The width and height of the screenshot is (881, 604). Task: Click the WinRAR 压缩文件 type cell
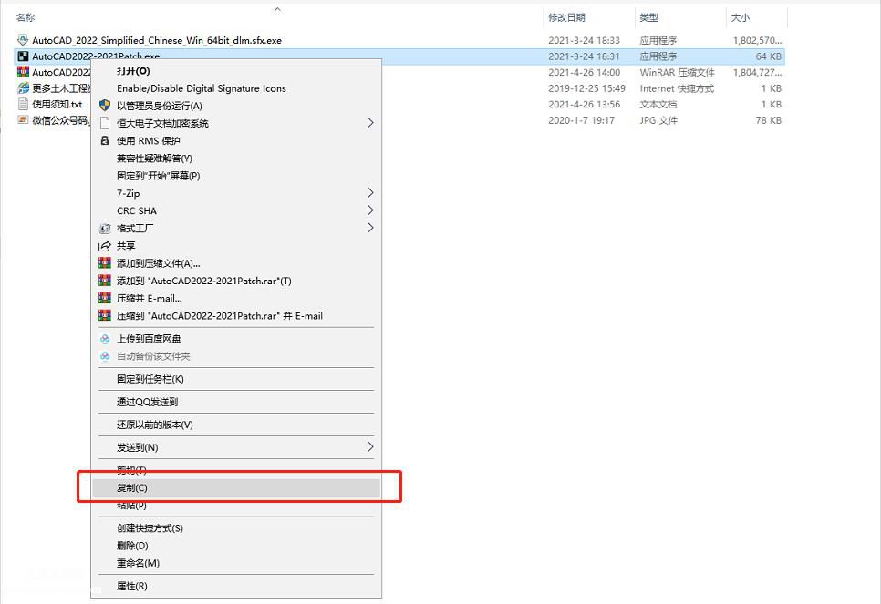677,72
